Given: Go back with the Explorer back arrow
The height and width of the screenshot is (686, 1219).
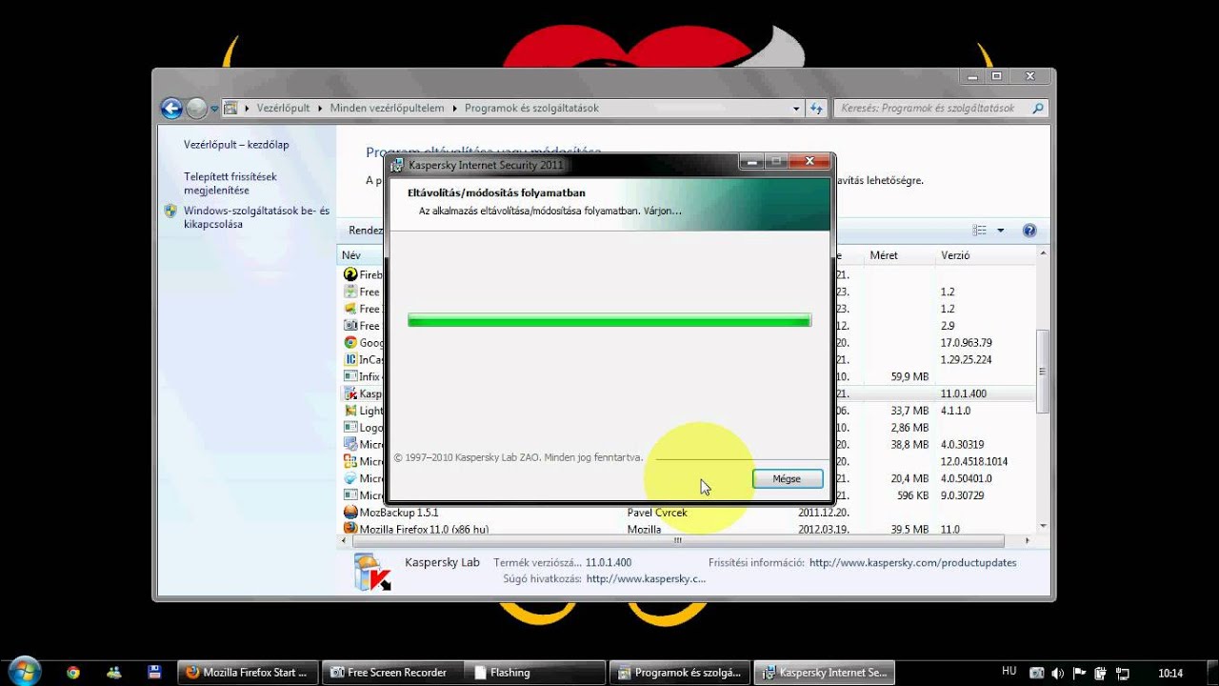Looking at the screenshot, I should tap(171, 109).
